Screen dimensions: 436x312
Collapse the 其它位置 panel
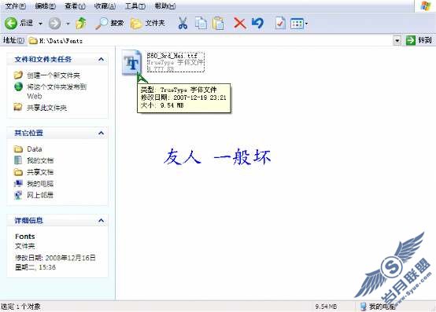click(x=102, y=133)
